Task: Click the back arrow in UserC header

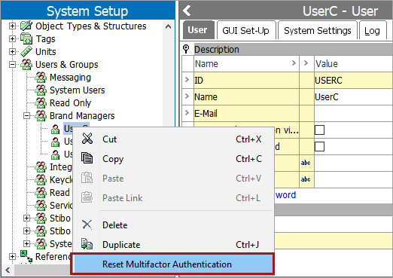Action: pos(187,11)
